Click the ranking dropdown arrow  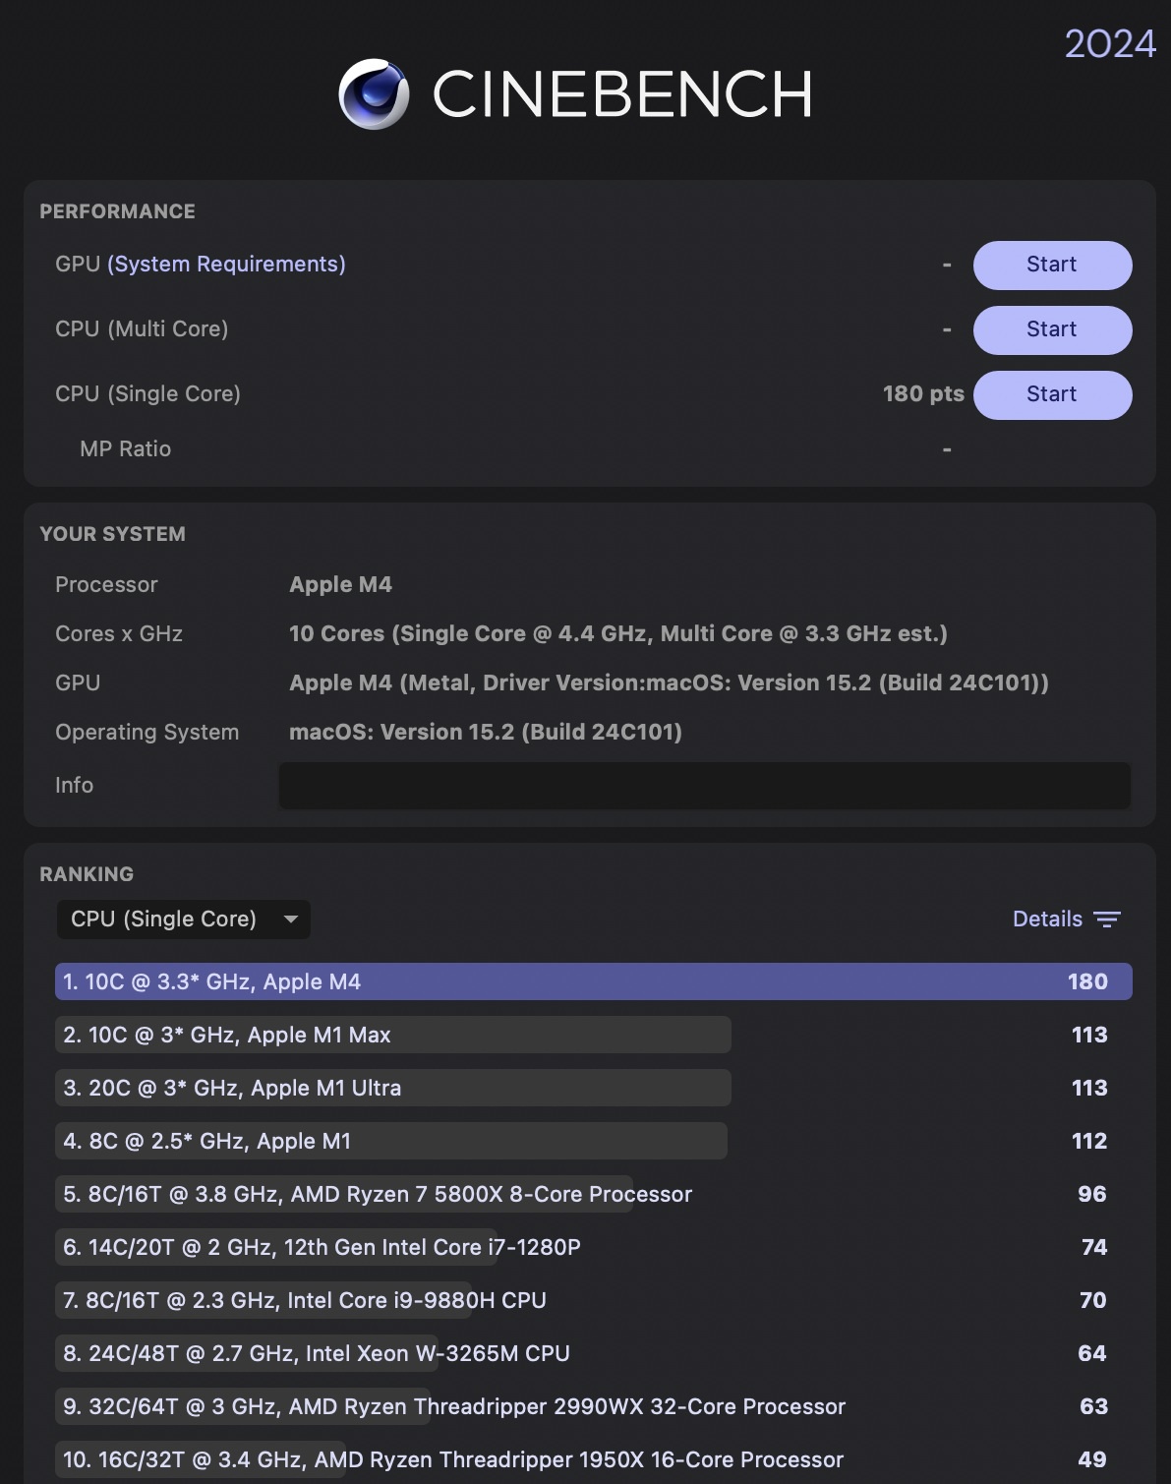pos(291,920)
